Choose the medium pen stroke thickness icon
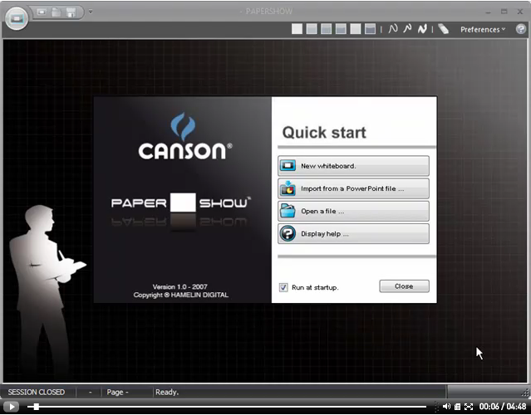This screenshot has width=531, height=415. coord(407,29)
